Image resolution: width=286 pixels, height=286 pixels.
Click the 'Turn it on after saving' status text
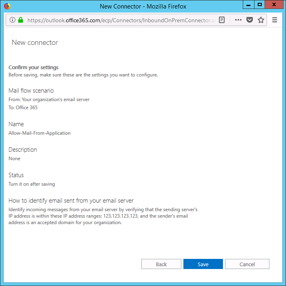tap(32, 184)
